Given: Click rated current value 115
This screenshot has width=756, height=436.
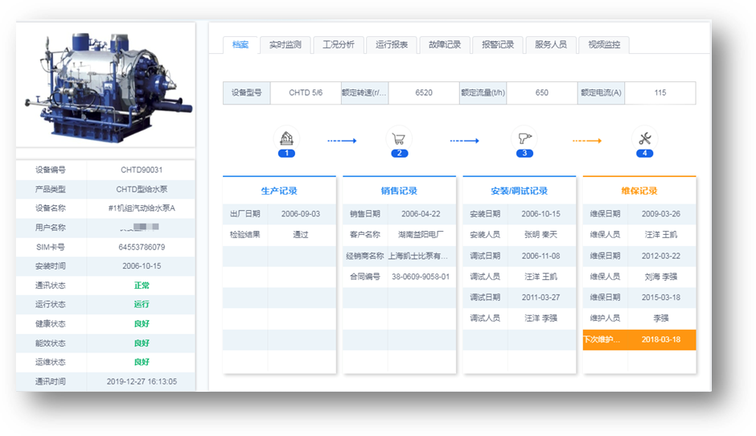Looking at the screenshot, I should point(660,93).
